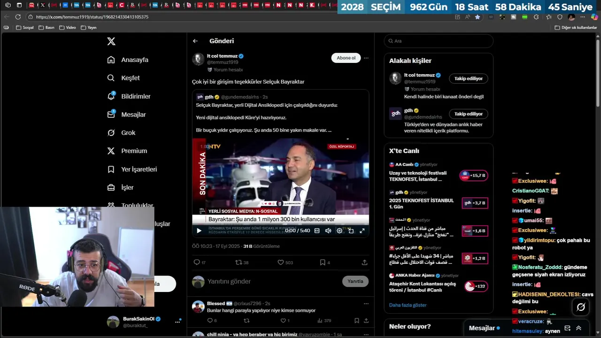
Task: Repost the main post (38)
Action: click(x=242, y=262)
